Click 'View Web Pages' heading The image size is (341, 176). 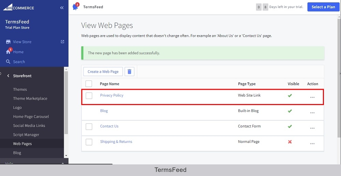click(107, 26)
